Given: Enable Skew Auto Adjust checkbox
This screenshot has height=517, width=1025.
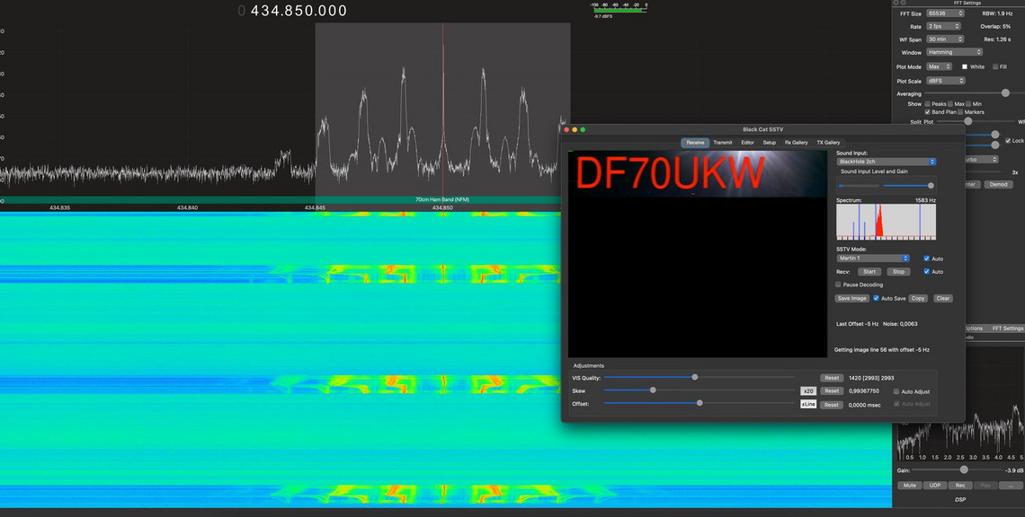Looking at the screenshot, I should point(896,391).
